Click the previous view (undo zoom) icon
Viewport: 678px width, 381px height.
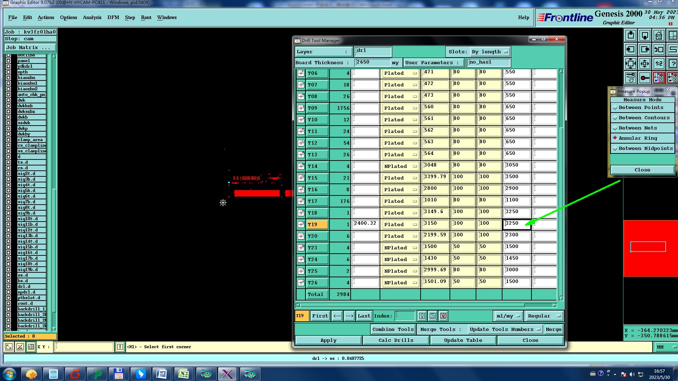coord(659,50)
